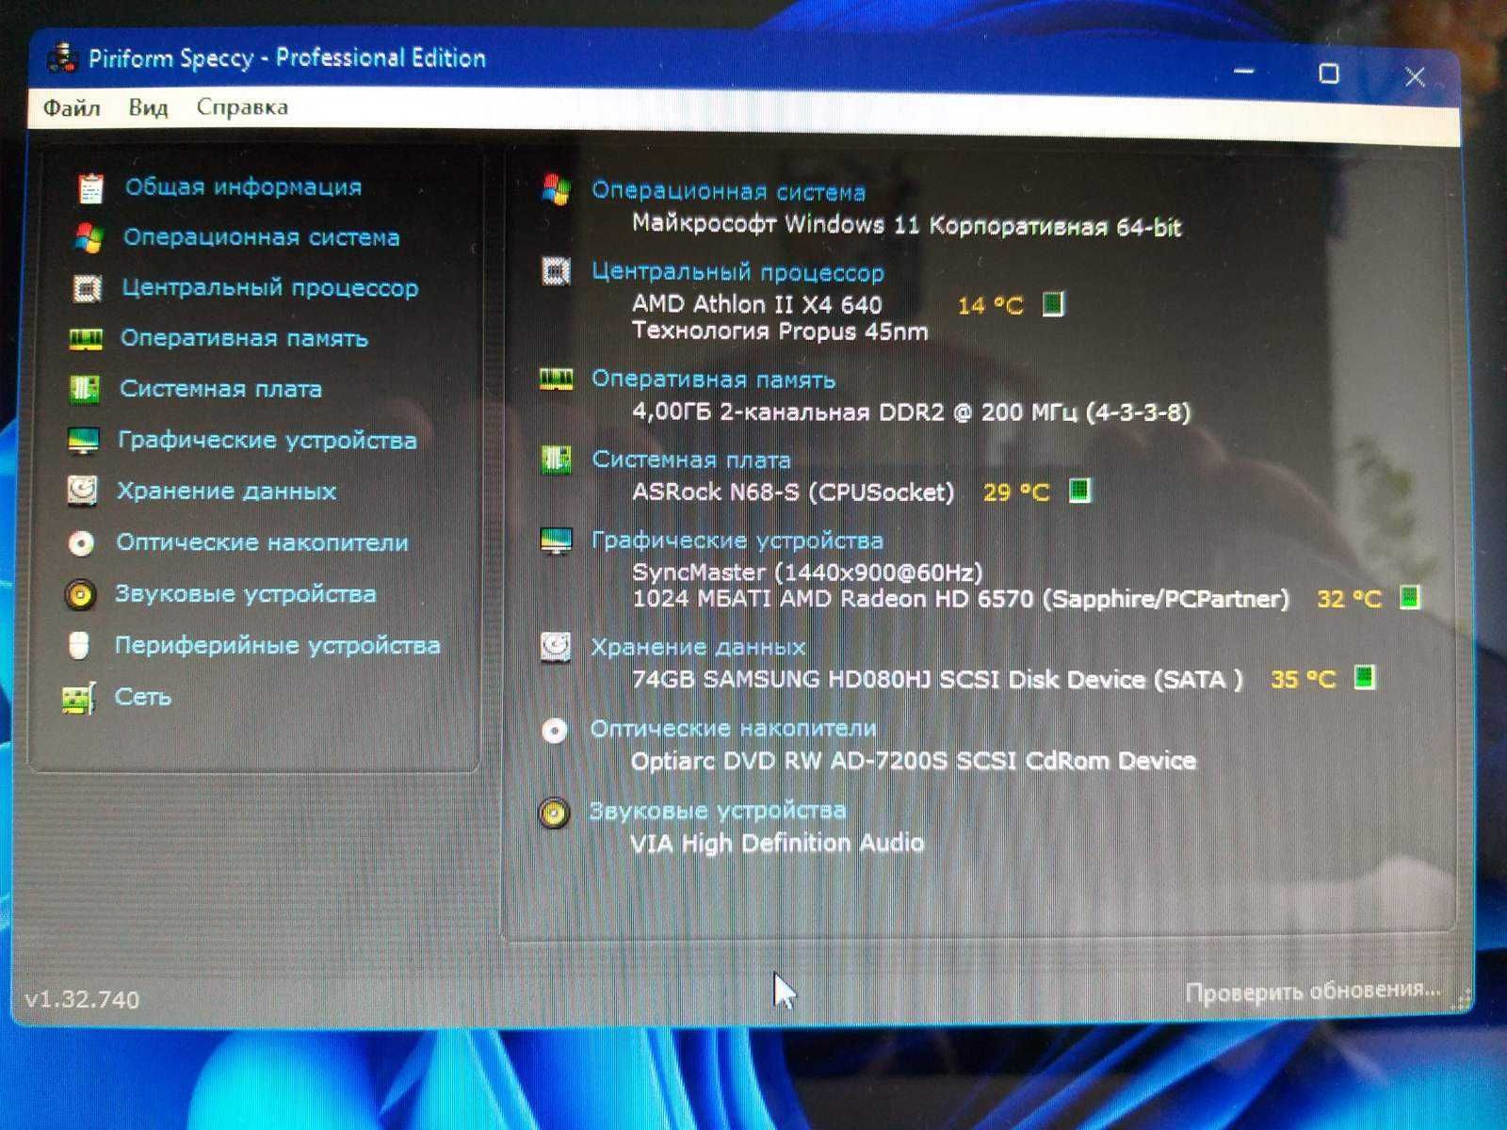Click the network card icon beside Сеть
Screen dimensions: 1507x1130
78,698
